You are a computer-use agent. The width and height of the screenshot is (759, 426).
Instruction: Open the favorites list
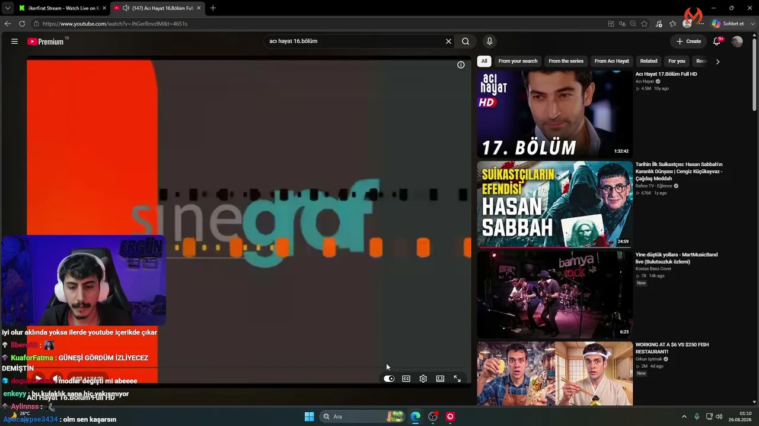(x=673, y=24)
